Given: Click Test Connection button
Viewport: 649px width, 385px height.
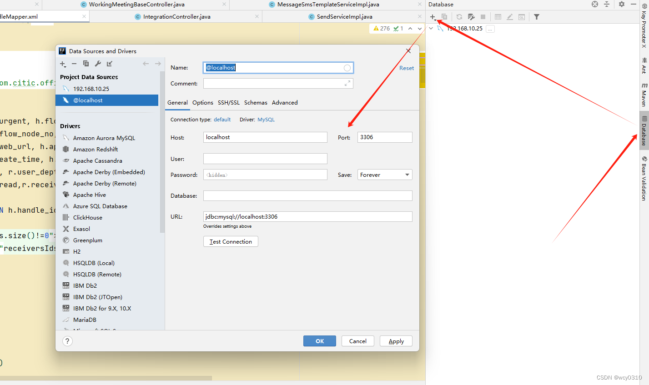Looking at the screenshot, I should click(231, 241).
